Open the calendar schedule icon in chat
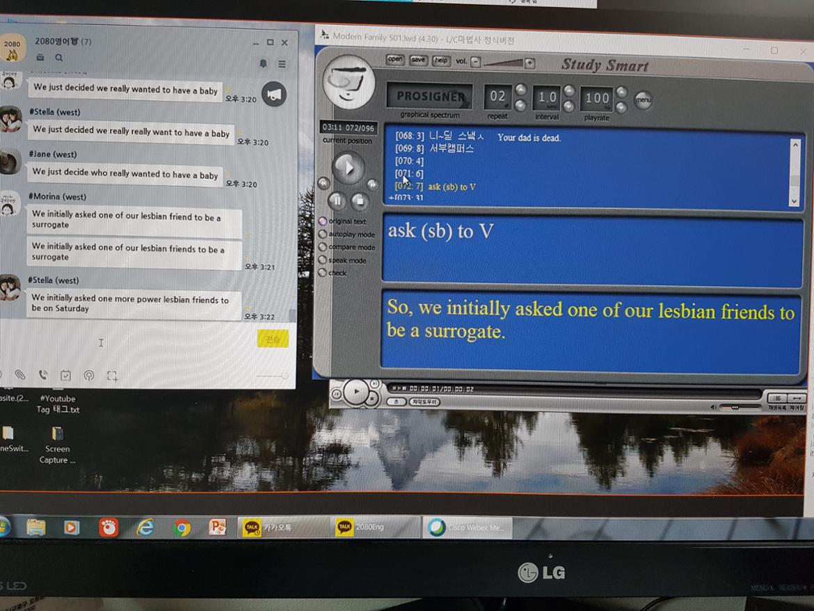 pos(65,376)
